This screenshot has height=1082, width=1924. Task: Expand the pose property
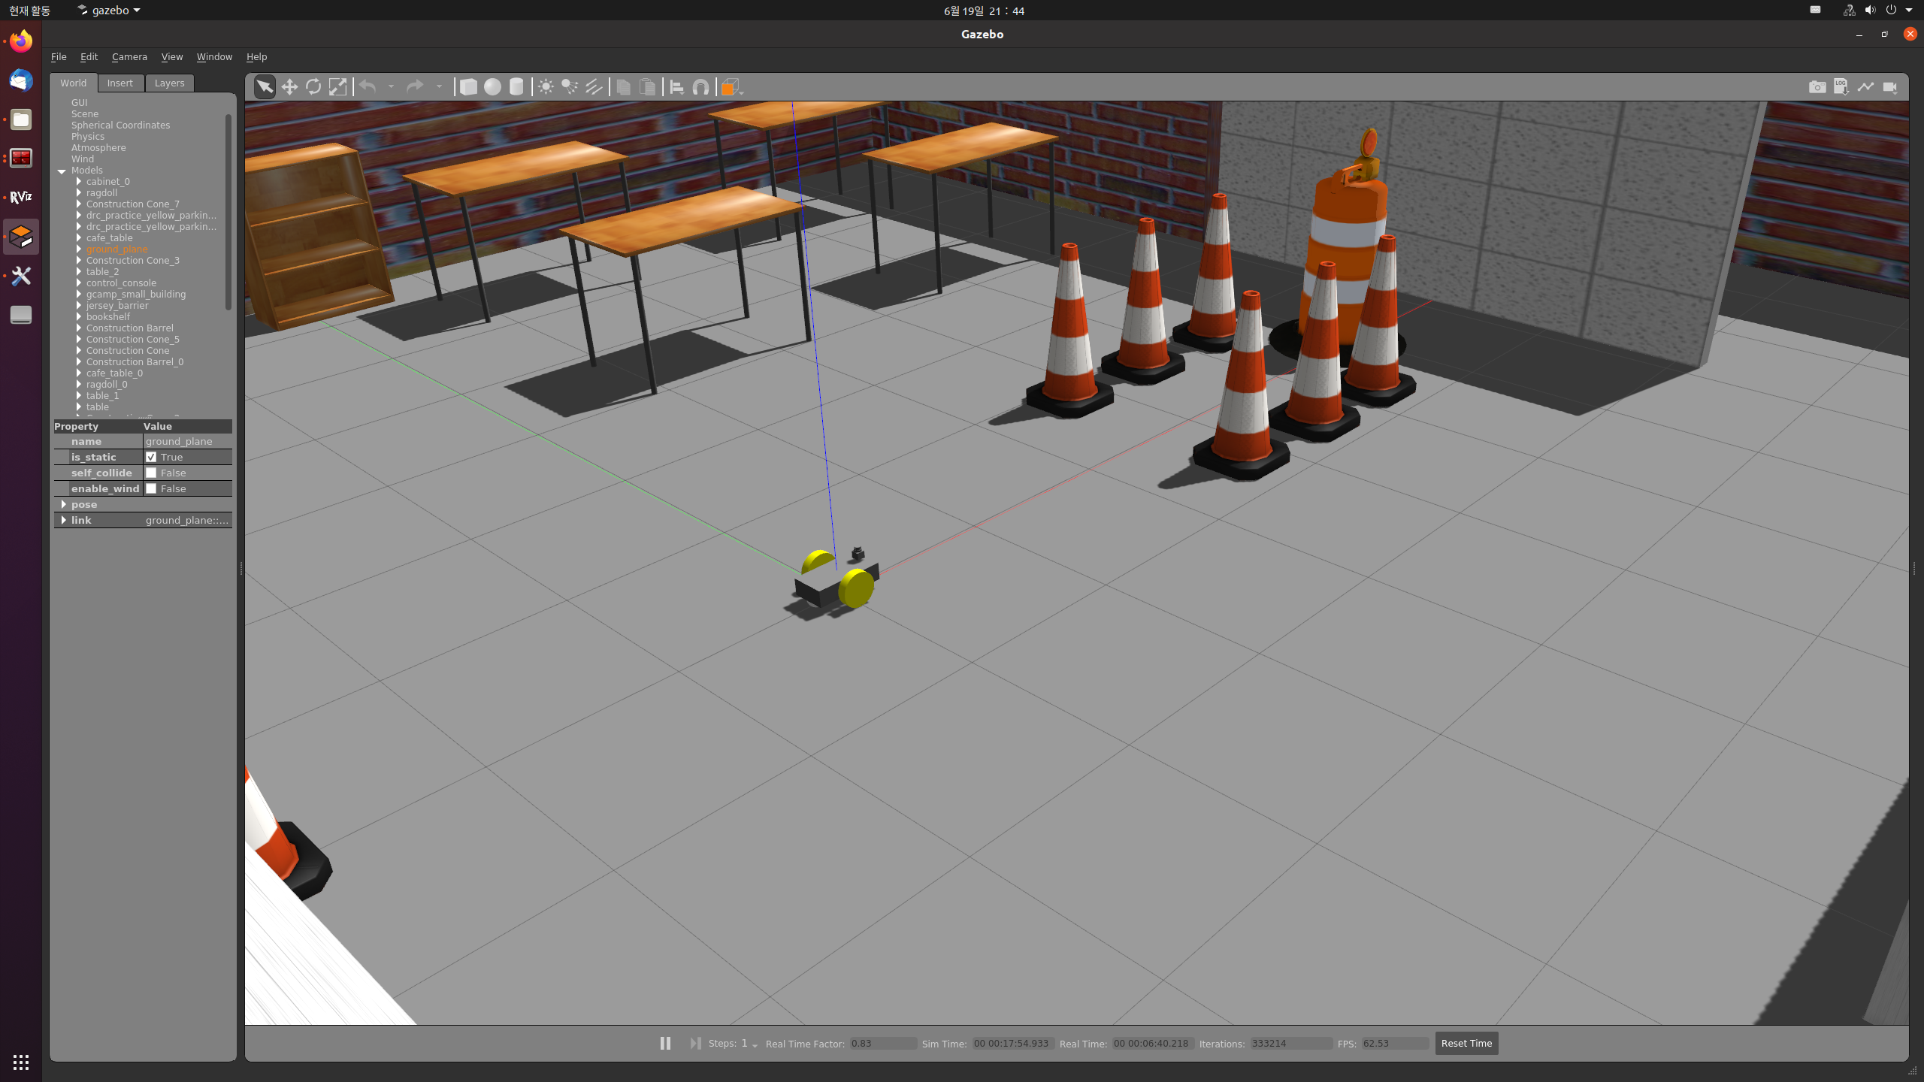[63, 504]
